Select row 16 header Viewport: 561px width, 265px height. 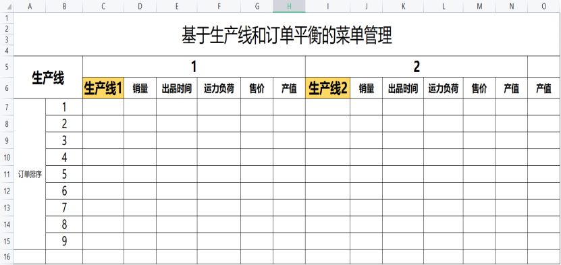[7, 256]
